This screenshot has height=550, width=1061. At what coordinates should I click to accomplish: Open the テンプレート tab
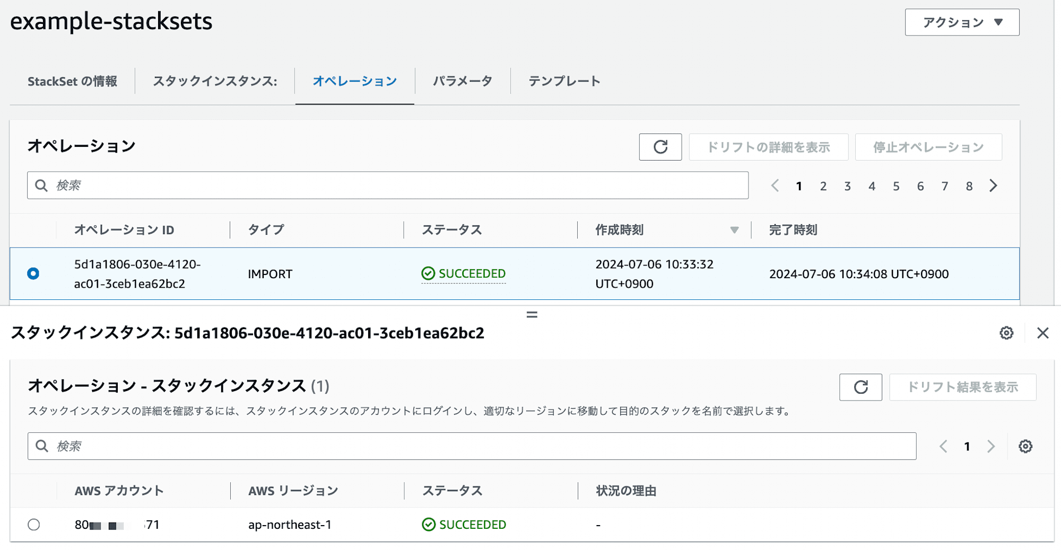pyautogui.click(x=564, y=81)
